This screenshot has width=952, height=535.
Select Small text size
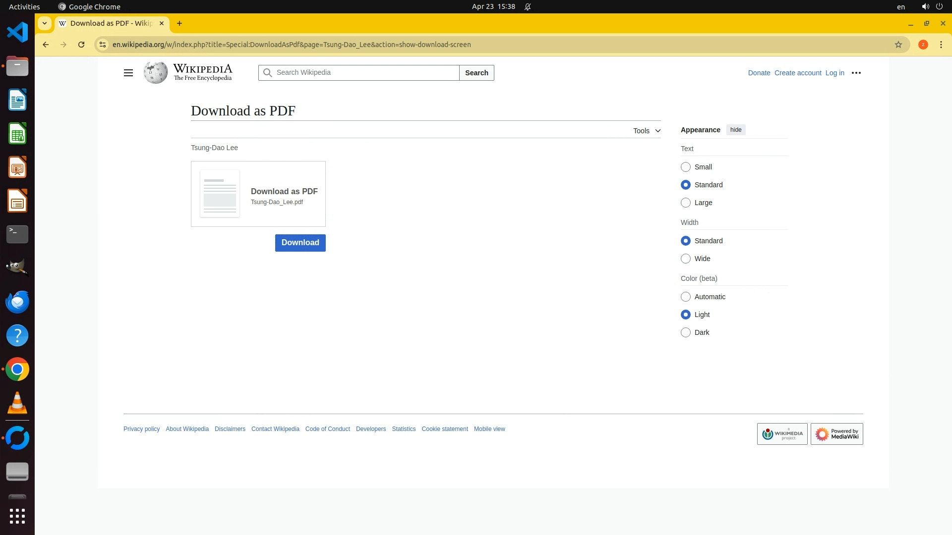tap(685, 167)
